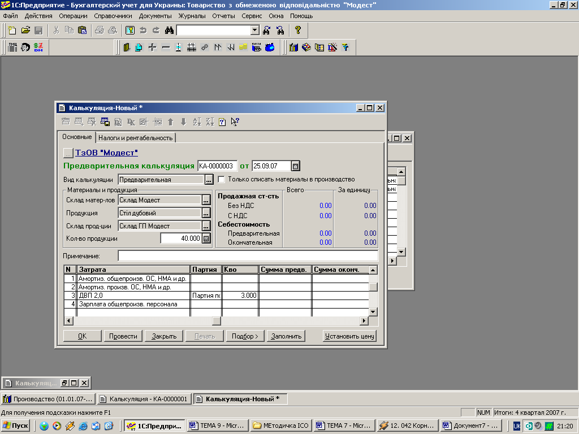Image resolution: width=579 pixels, height=434 pixels.
Task: Click the Open folder toolbar icon
Action: (x=25, y=31)
